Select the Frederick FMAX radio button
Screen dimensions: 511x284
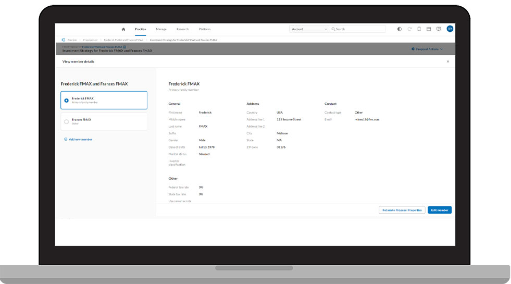click(66, 100)
